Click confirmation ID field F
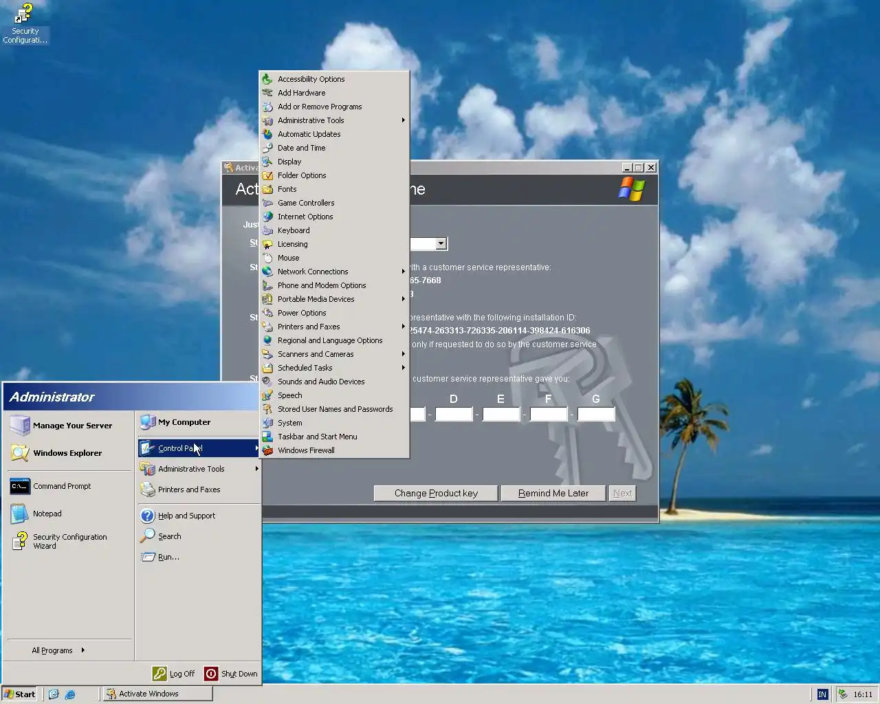The height and width of the screenshot is (704, 880). (549, 414)
